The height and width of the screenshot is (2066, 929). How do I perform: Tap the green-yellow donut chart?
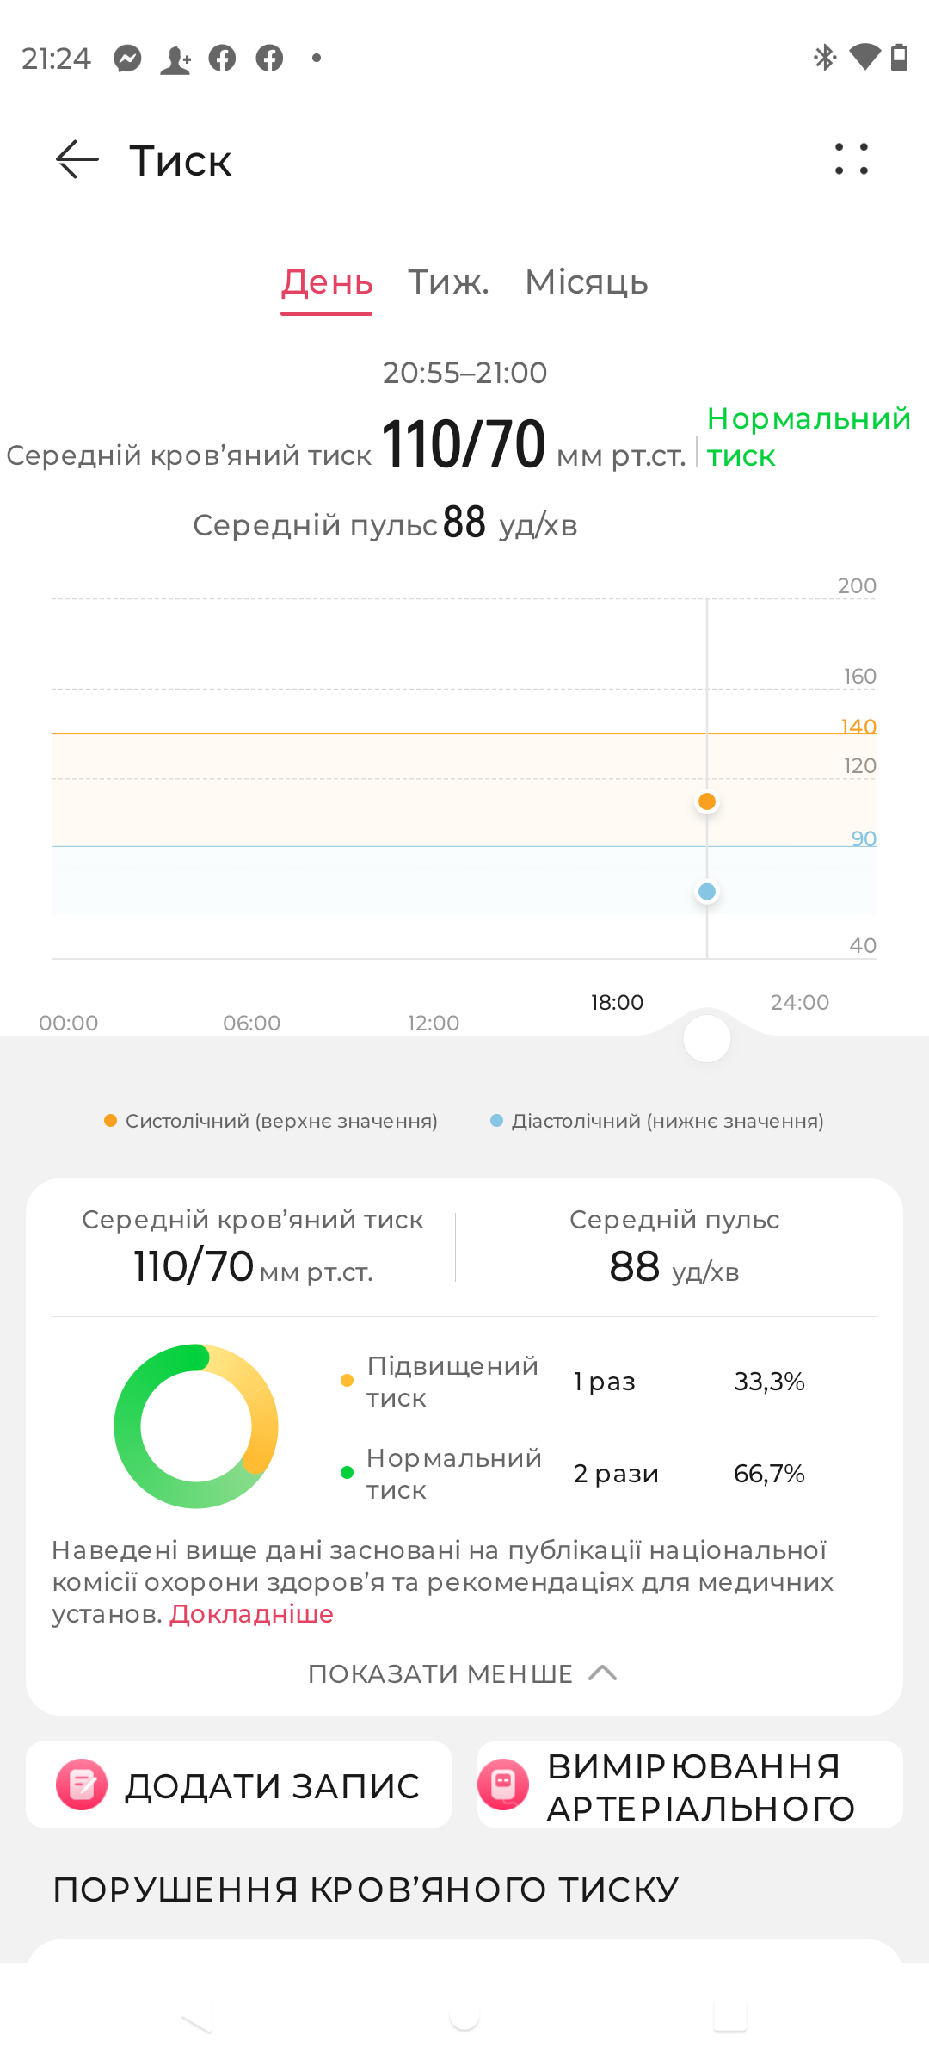(x=196, y=1426)
